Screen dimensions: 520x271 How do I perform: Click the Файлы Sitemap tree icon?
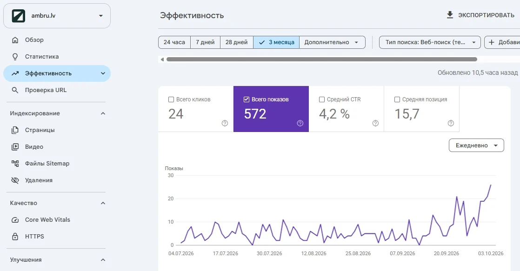click(15, 164)
